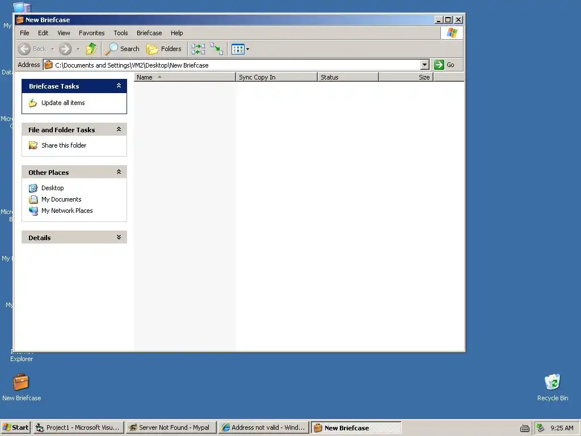581x436 pixels.
Task: Go to Desktop in Other Places
Action: (x=53, y=188)
